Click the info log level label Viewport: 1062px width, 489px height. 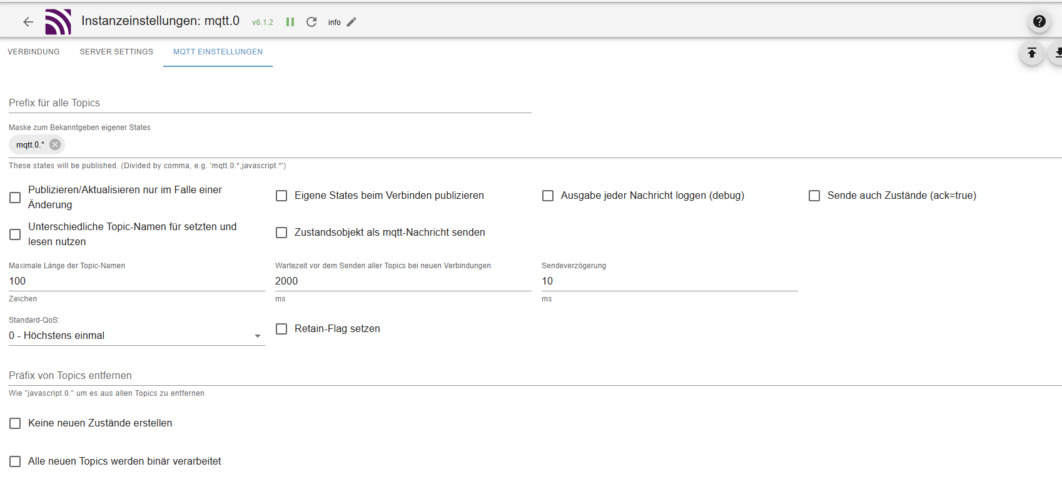click(335, 23)
